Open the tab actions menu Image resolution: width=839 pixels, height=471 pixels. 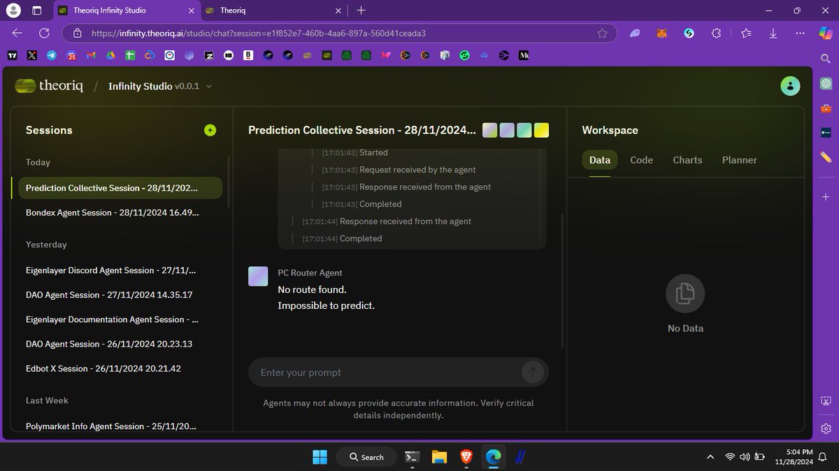click(x=36, y=10)
